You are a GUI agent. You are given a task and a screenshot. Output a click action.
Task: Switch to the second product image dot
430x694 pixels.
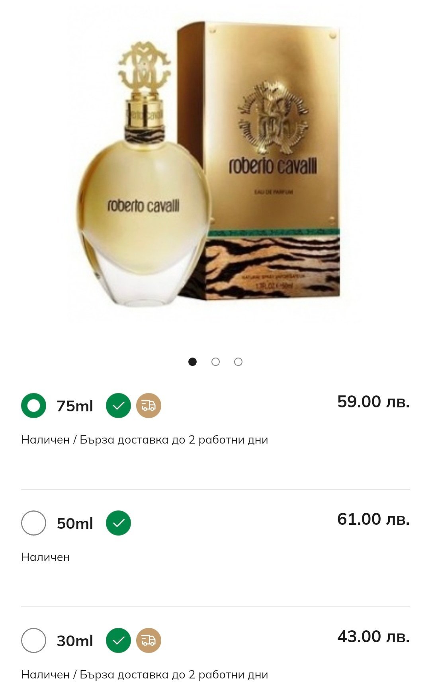tap(215, 362)
